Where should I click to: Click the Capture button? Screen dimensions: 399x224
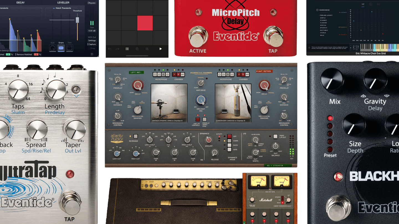coord(92,44)
